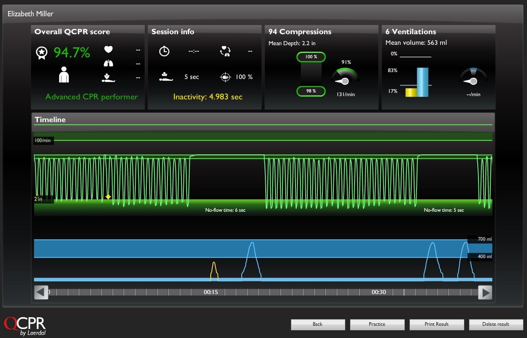527x338 pixels.
Task: Click the heart compression score icon
Action: click(x=108, y=50)
